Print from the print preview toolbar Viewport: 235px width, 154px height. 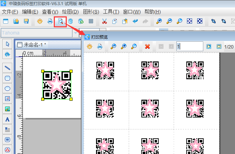[100, 46]
